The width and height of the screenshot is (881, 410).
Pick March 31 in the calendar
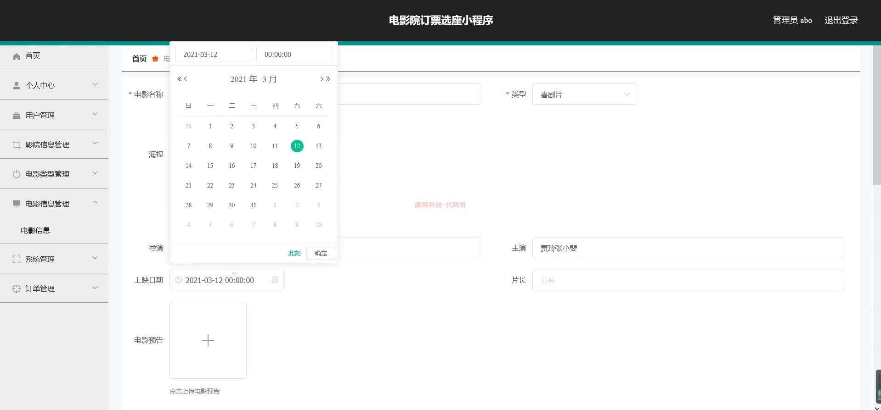click(x=253, y=205)
